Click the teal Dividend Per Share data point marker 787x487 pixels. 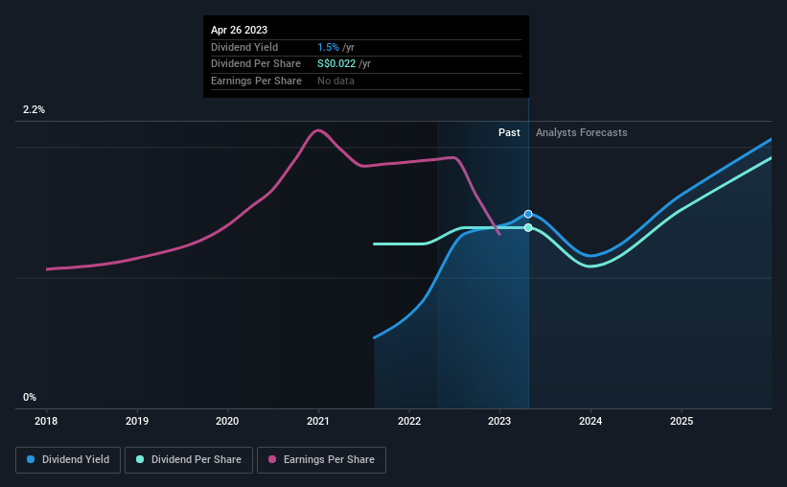click(528, 228)
